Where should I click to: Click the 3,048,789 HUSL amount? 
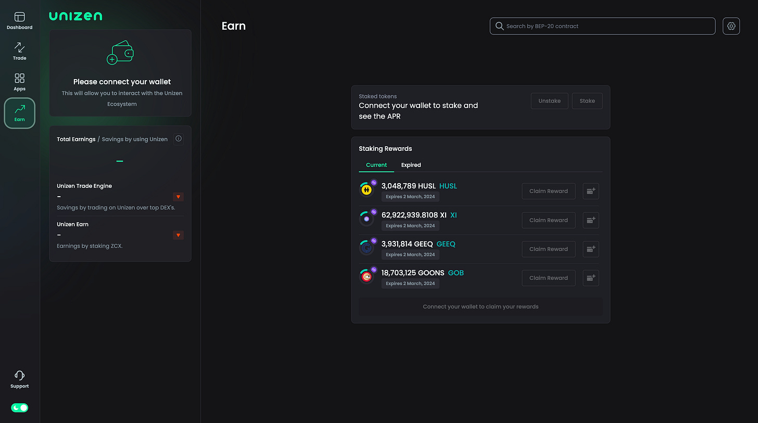(409, 186)
